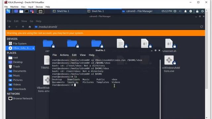Select the TRANS text file icon

click(x=47, y=60)
